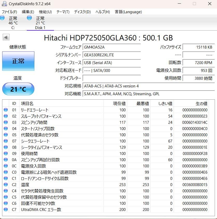Open the ファイル(F) menu
This screenshot has height=219, width=217.
(x=9, y=12)
